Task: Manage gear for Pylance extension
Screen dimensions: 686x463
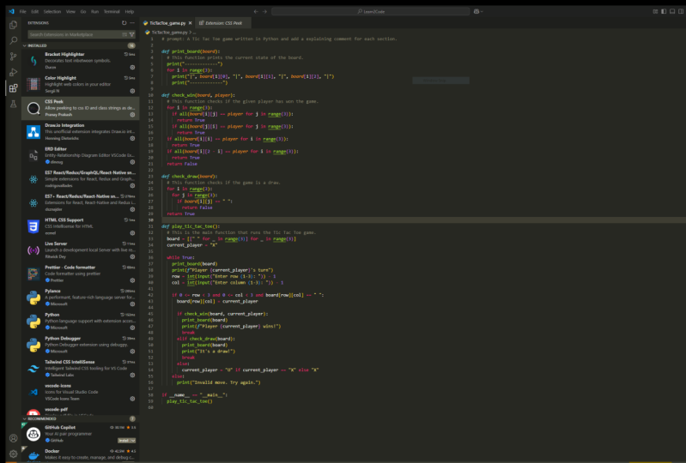Action: pos(132,304)
